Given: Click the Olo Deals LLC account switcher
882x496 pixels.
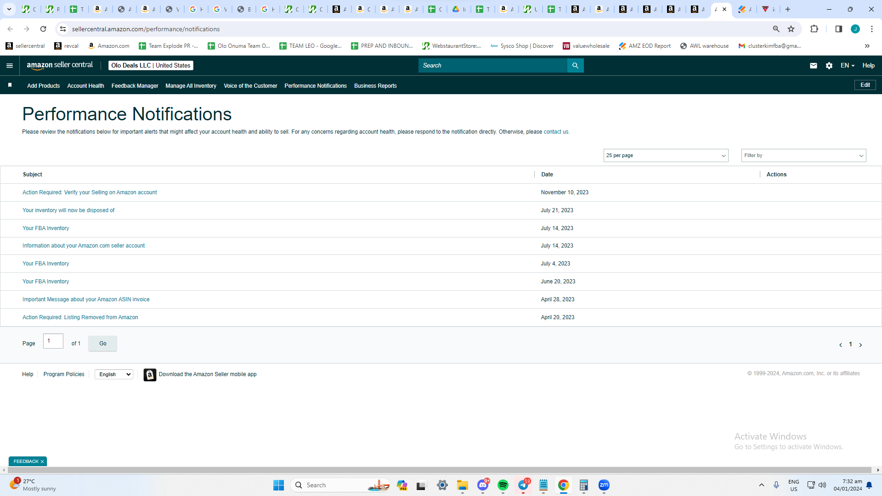Looking at the screenshot, I should (x=151, y=66).
